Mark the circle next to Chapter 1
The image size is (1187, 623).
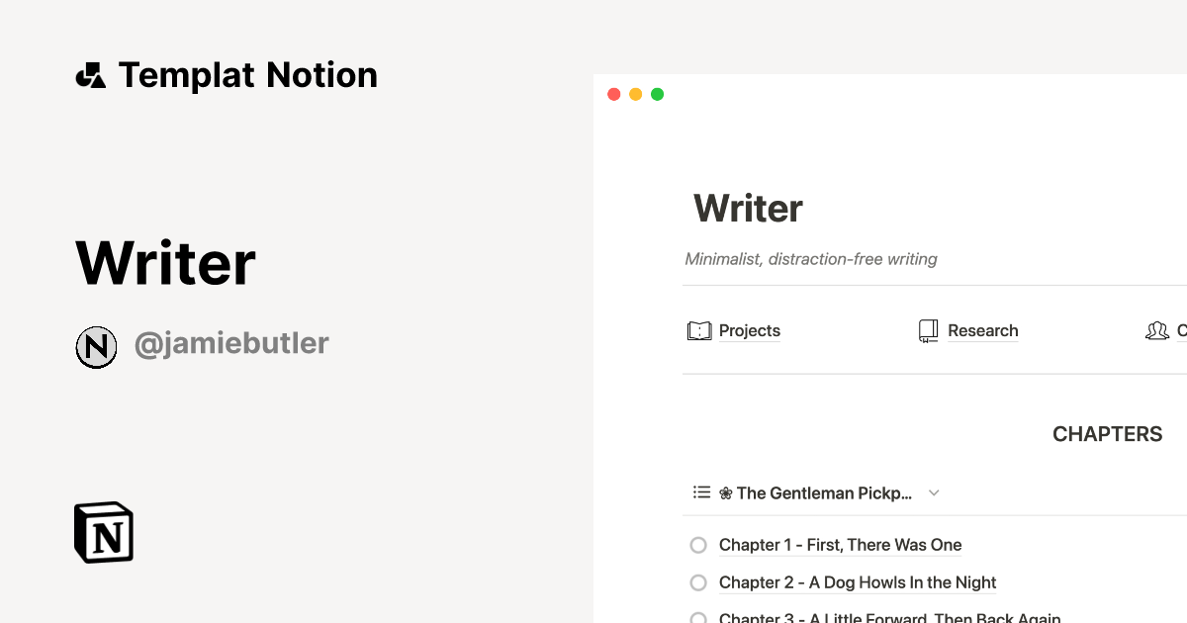(697, 545)
